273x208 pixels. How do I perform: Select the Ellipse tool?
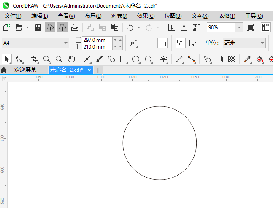[x=136, y=59]
